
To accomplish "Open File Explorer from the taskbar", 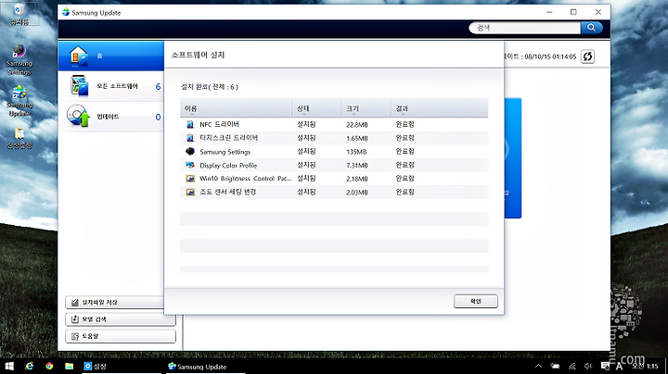I will pyautogui.click(x=69, y=366).
